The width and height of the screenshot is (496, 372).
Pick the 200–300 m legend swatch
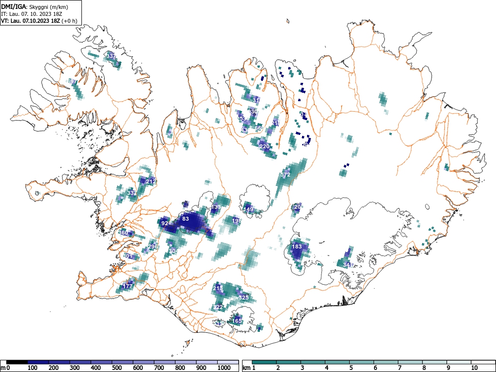pyautogui.click(x=59, y=362)
